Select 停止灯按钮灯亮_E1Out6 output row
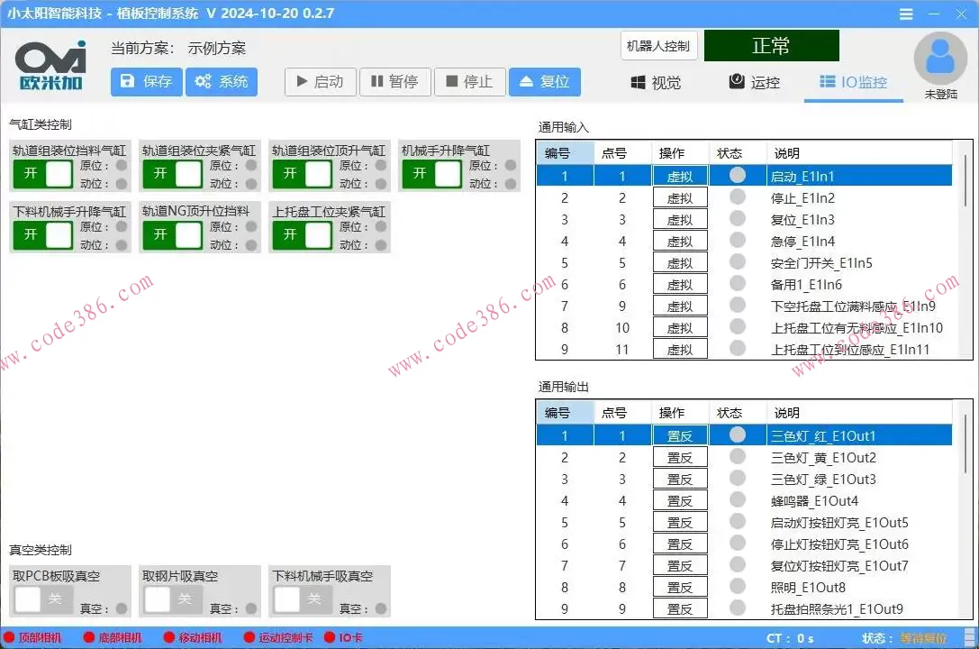This screenshot has width=979, height=649. [x=744, y=544]
